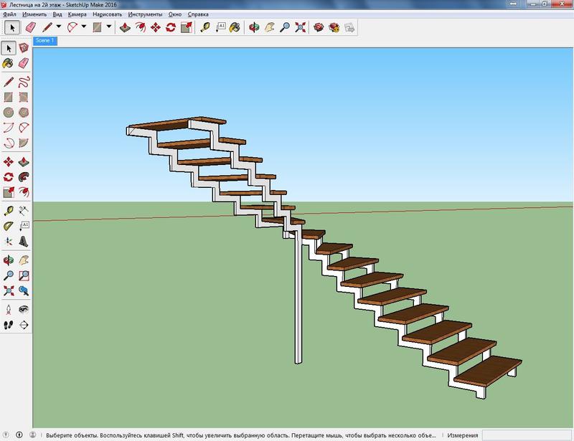Image resolution: width=574 pixels, height=441 pixels.
Task: Select the Eraser tool in top toolbar
Action: click(x=30, y=27)
